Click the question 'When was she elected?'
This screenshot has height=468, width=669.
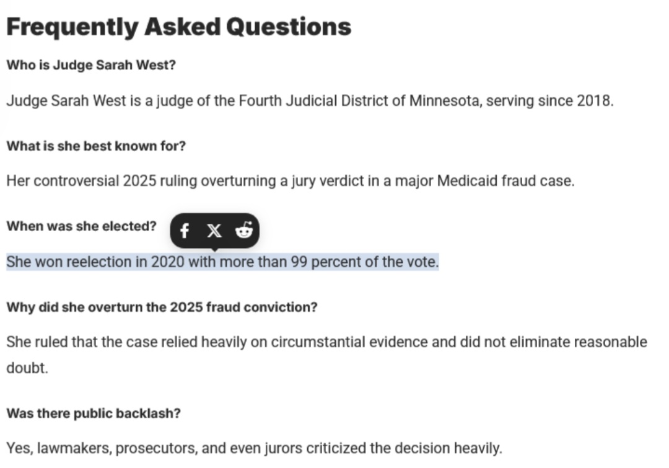tap(81, 226)
